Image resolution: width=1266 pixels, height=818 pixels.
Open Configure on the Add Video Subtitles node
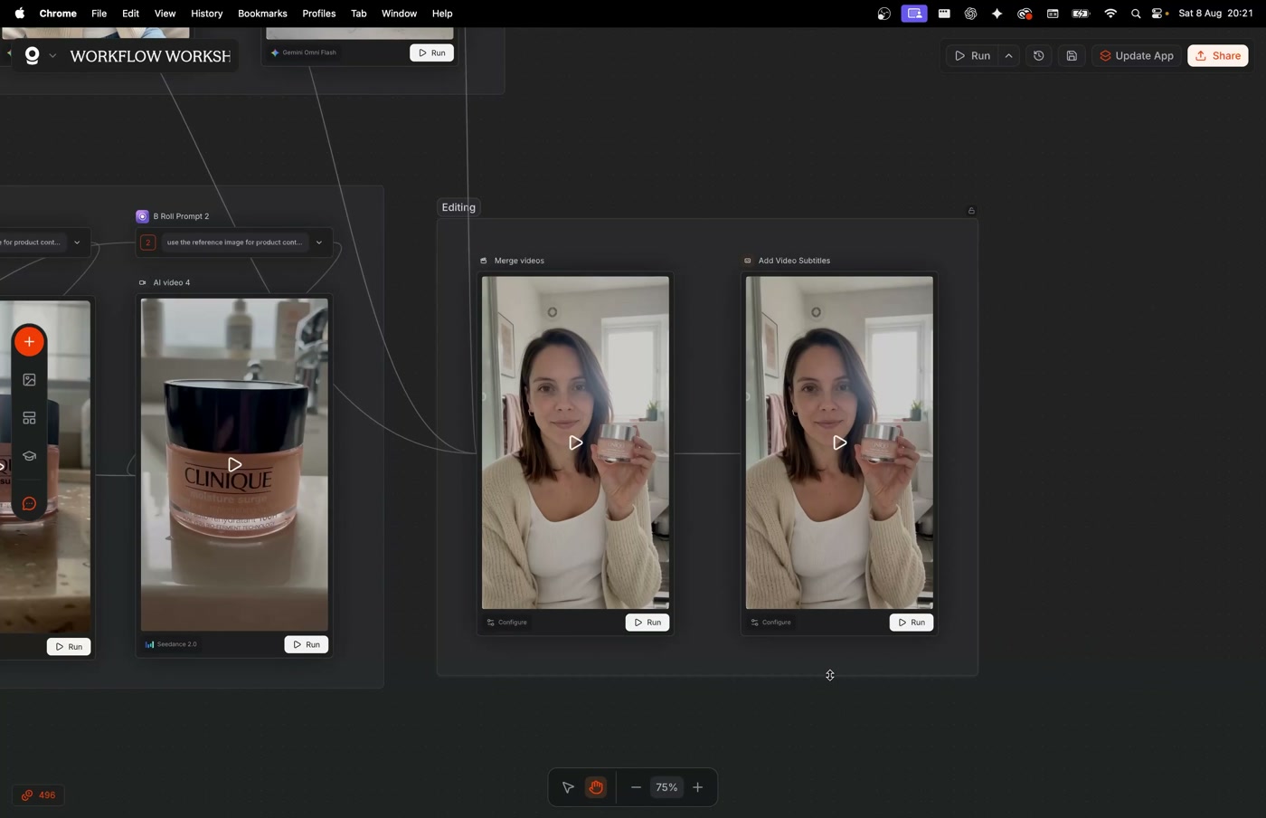coord(771,623)
